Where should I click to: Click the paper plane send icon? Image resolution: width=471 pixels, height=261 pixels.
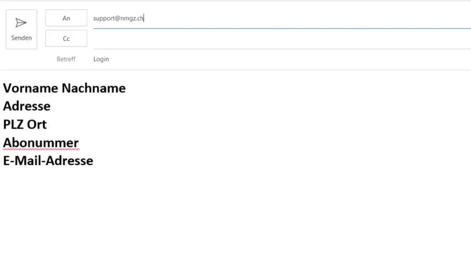click(21, 23)
